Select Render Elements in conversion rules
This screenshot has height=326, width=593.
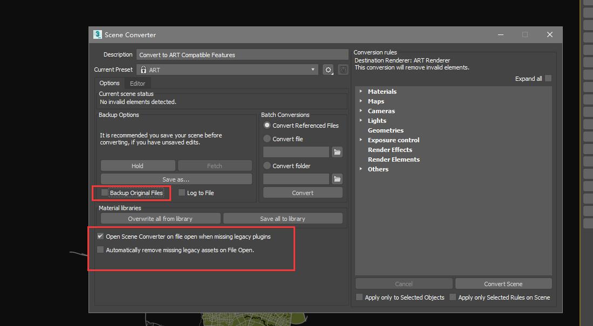pos(394,159)
